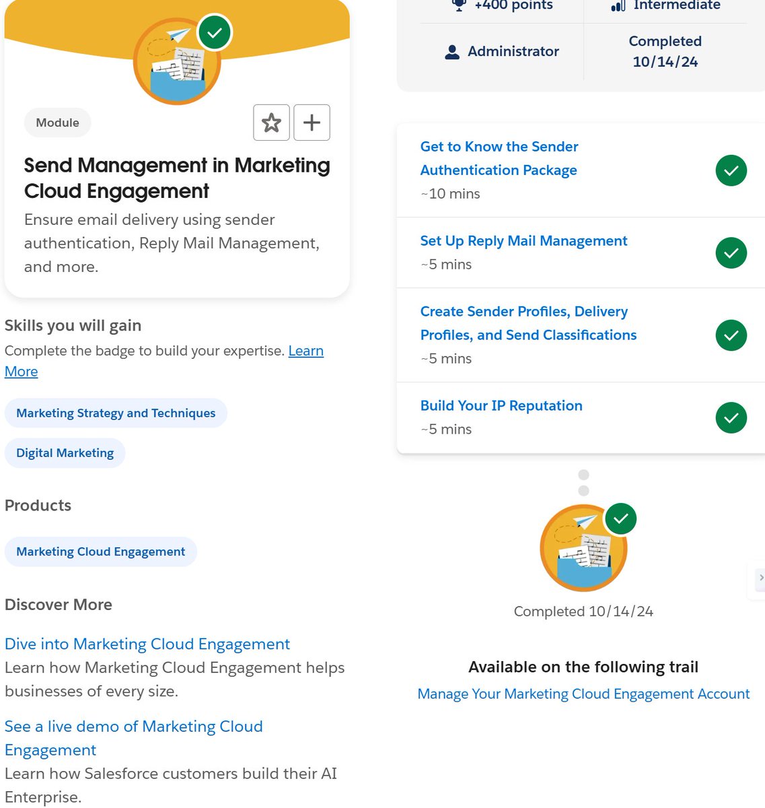This screenshot has width=765, height=808.
Task: Click the star favorite icon button
Action: [271, 123]
